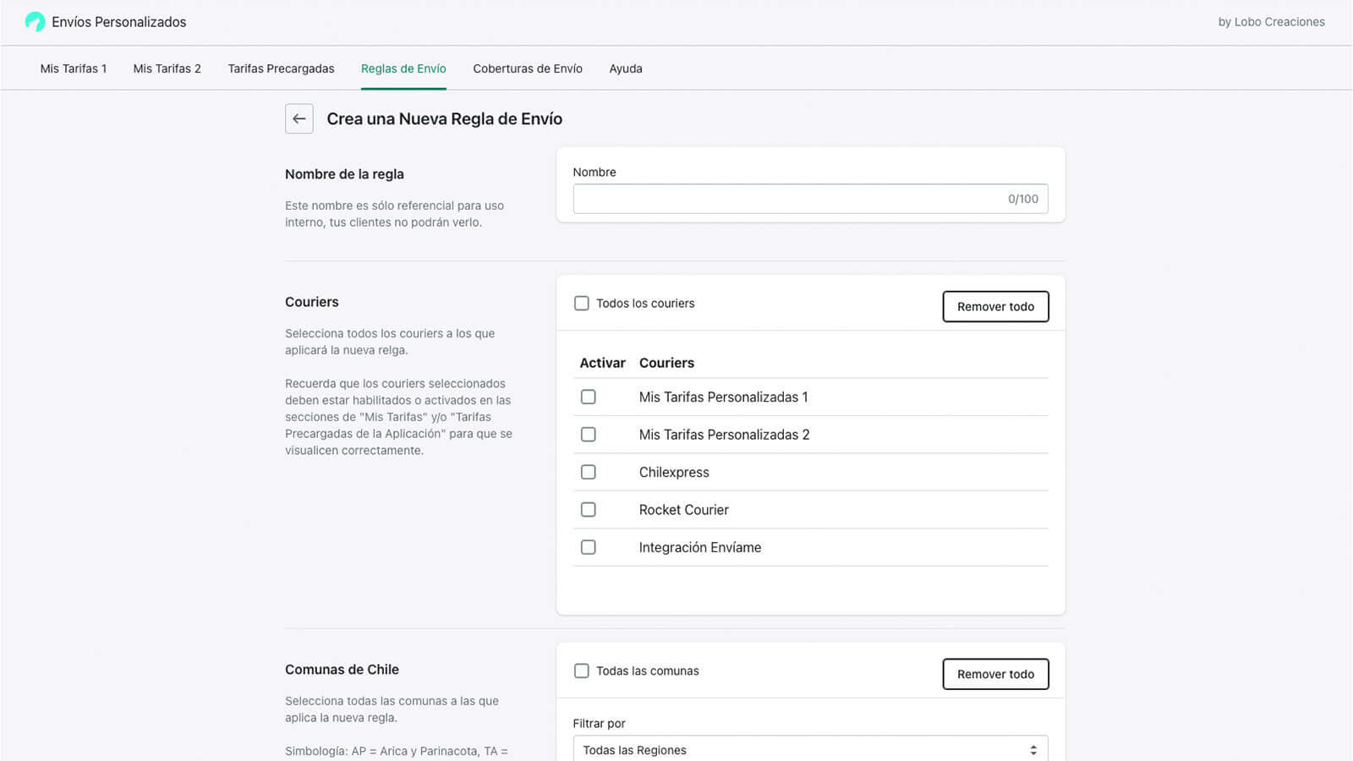Go to the 'Tarifas Precargadas' tab

click(281, 68)
